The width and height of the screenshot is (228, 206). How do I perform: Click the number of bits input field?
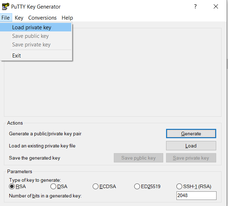196,196
